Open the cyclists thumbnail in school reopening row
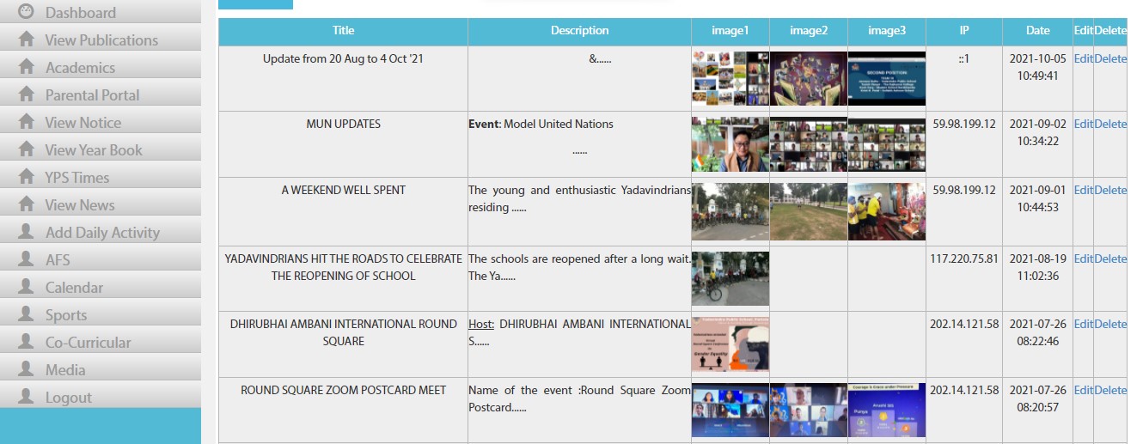This screenshot has height=444, width=1143. [x=730, y=278]
